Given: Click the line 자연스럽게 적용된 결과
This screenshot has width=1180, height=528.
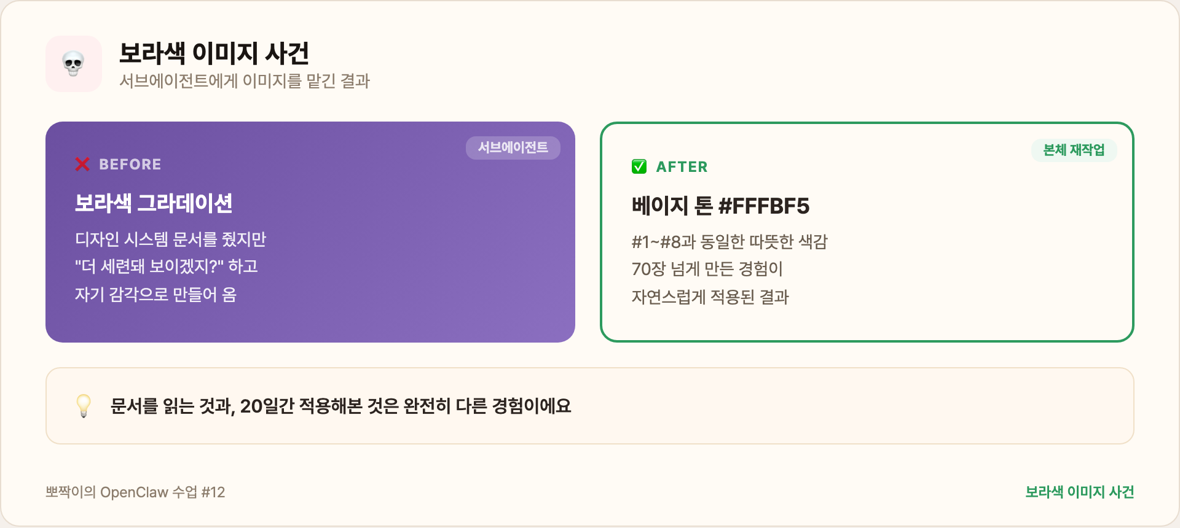Looking at the screenshot, I should point(710,297).
